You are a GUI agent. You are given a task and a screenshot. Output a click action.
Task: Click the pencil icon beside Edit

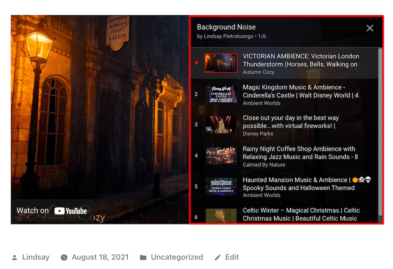[217, 257]
